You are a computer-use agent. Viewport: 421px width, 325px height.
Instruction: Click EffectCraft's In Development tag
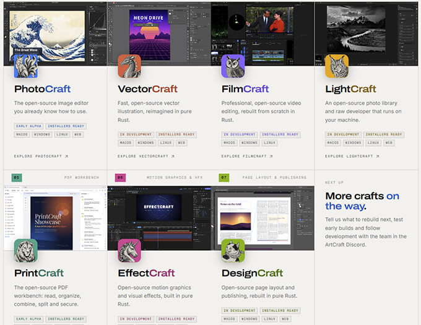[x=136, y=319]
